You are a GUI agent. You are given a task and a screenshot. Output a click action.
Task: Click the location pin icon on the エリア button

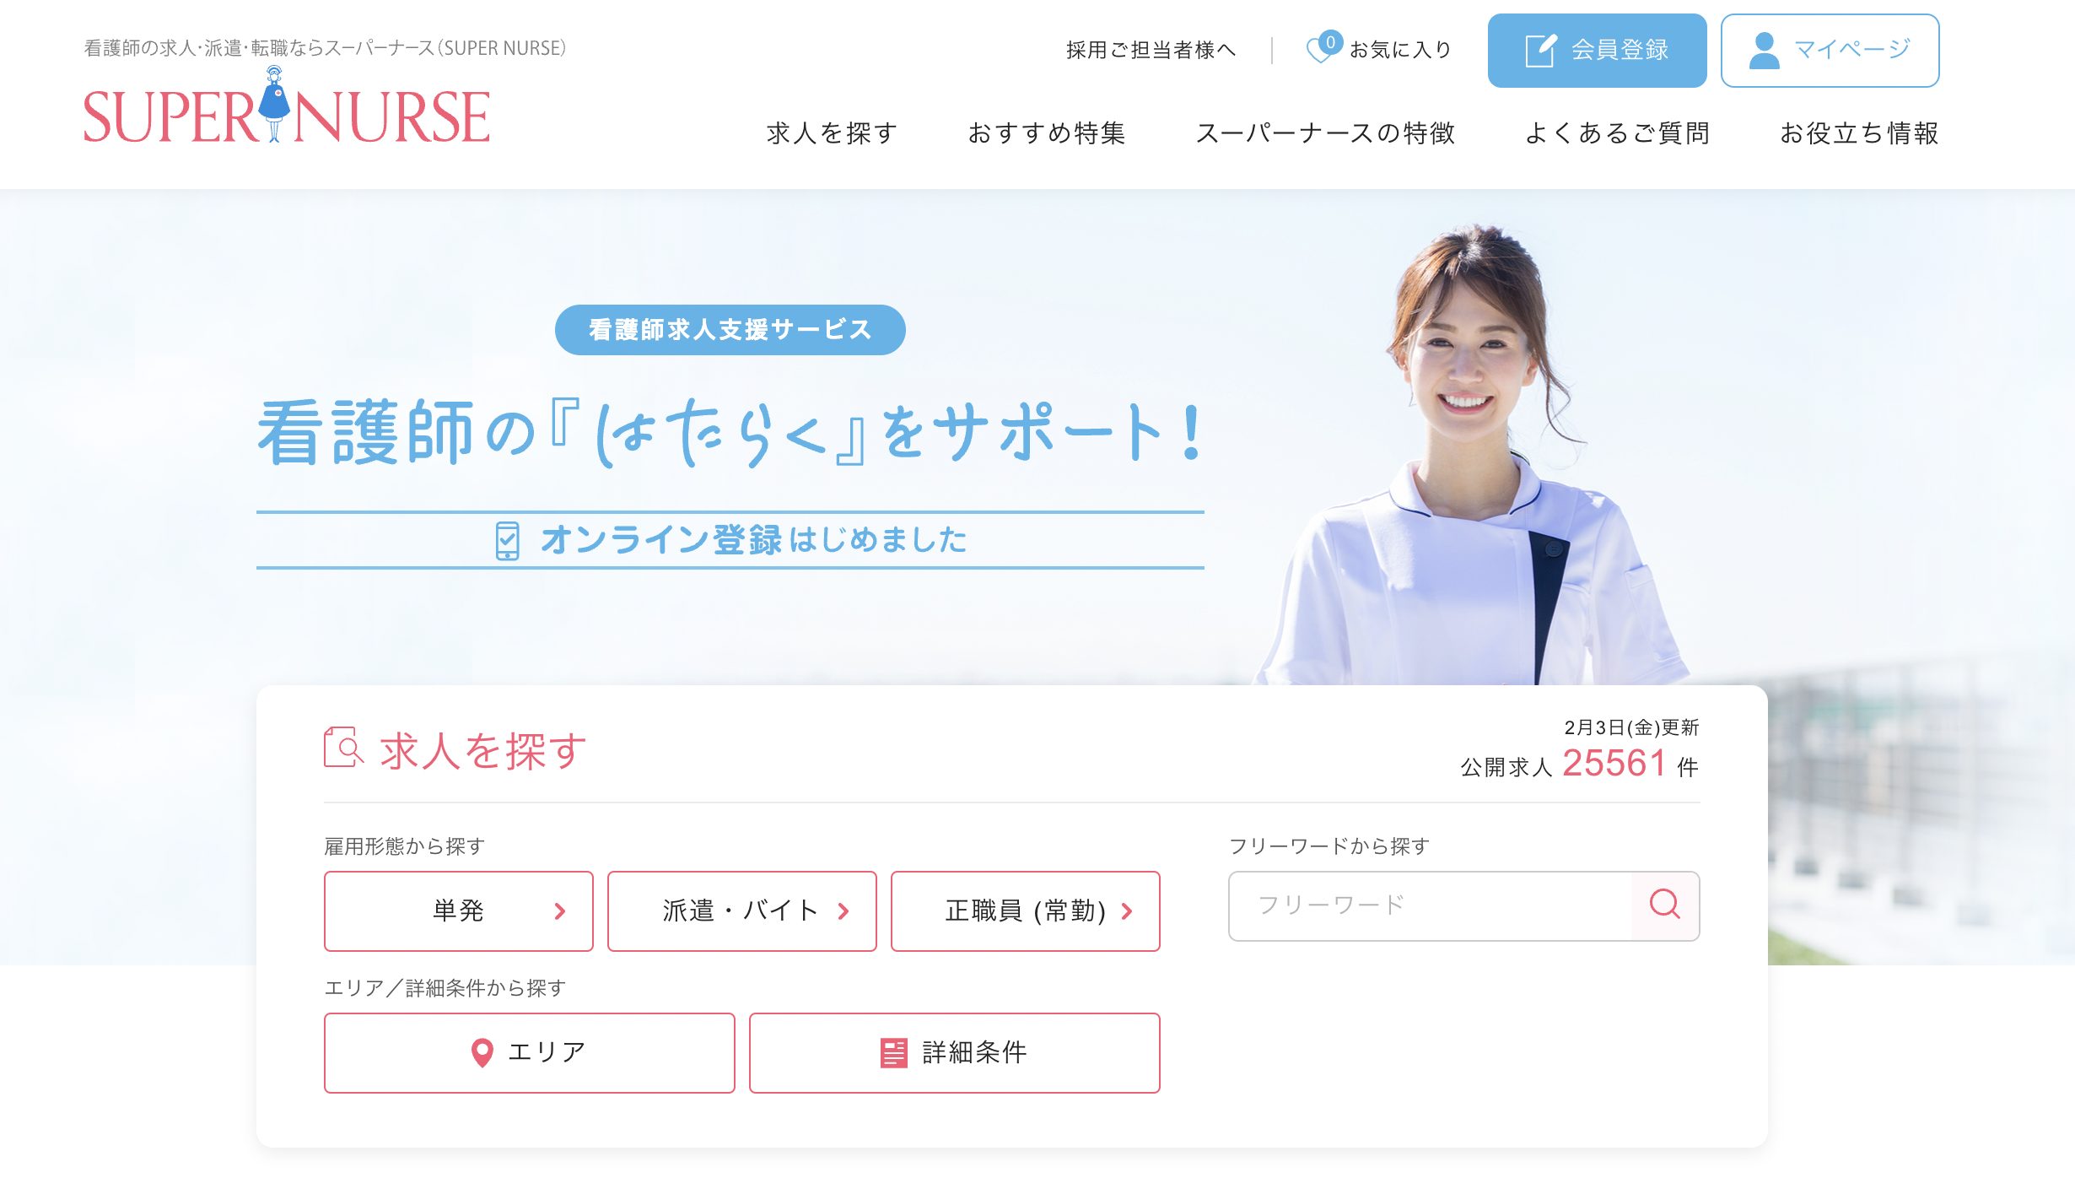click(482, 1052)
